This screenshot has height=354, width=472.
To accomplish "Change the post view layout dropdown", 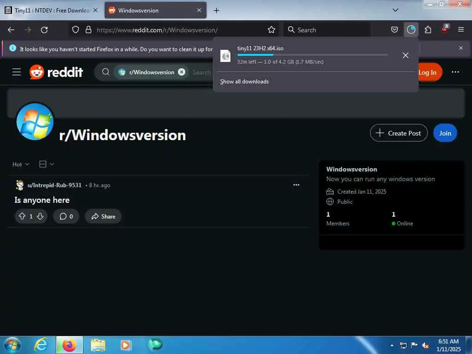I will click(x=47, y=164).
